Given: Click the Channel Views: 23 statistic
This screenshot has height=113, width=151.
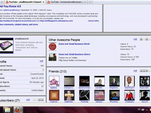Looking at the screenshot, I should [128, 46].
